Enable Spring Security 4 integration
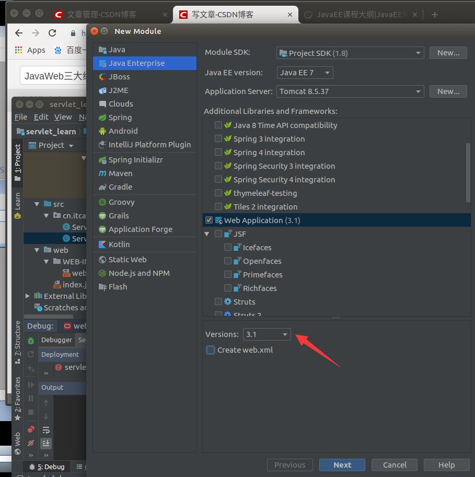This screenshot has width=475, height=477. (x=218, y=180)
